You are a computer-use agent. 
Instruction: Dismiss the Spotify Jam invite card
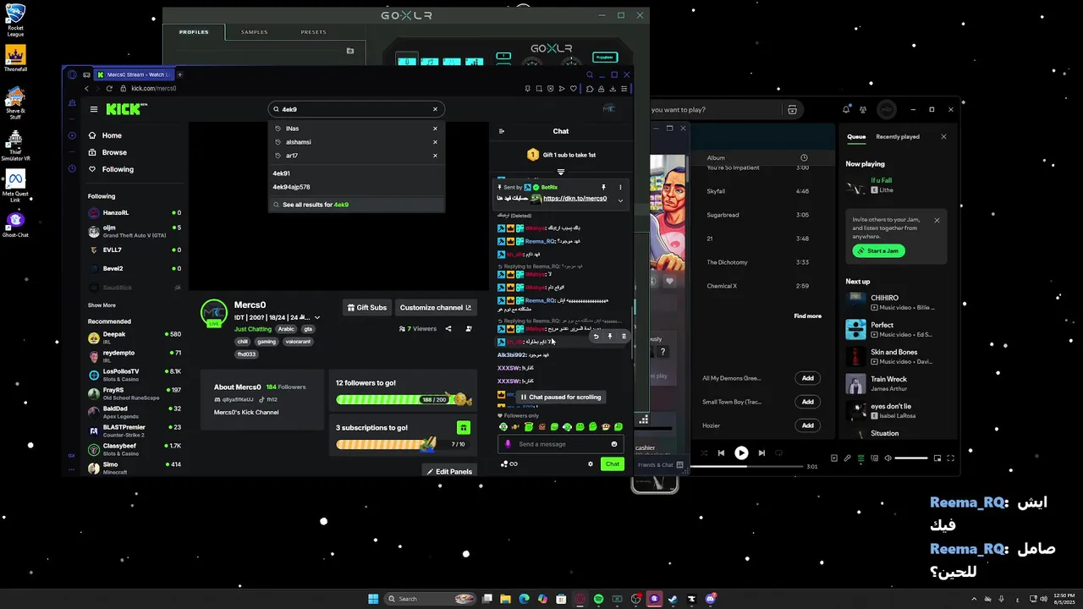937,220
